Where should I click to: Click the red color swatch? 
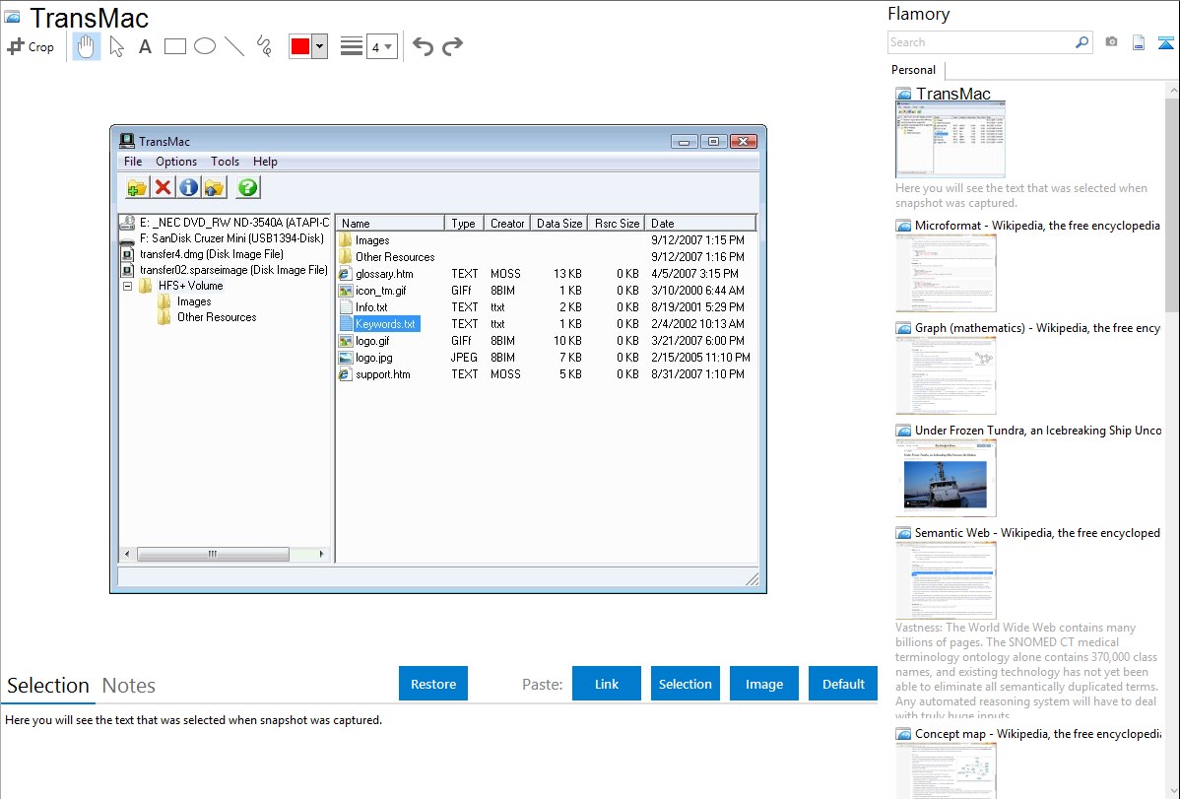coord(300,46)
